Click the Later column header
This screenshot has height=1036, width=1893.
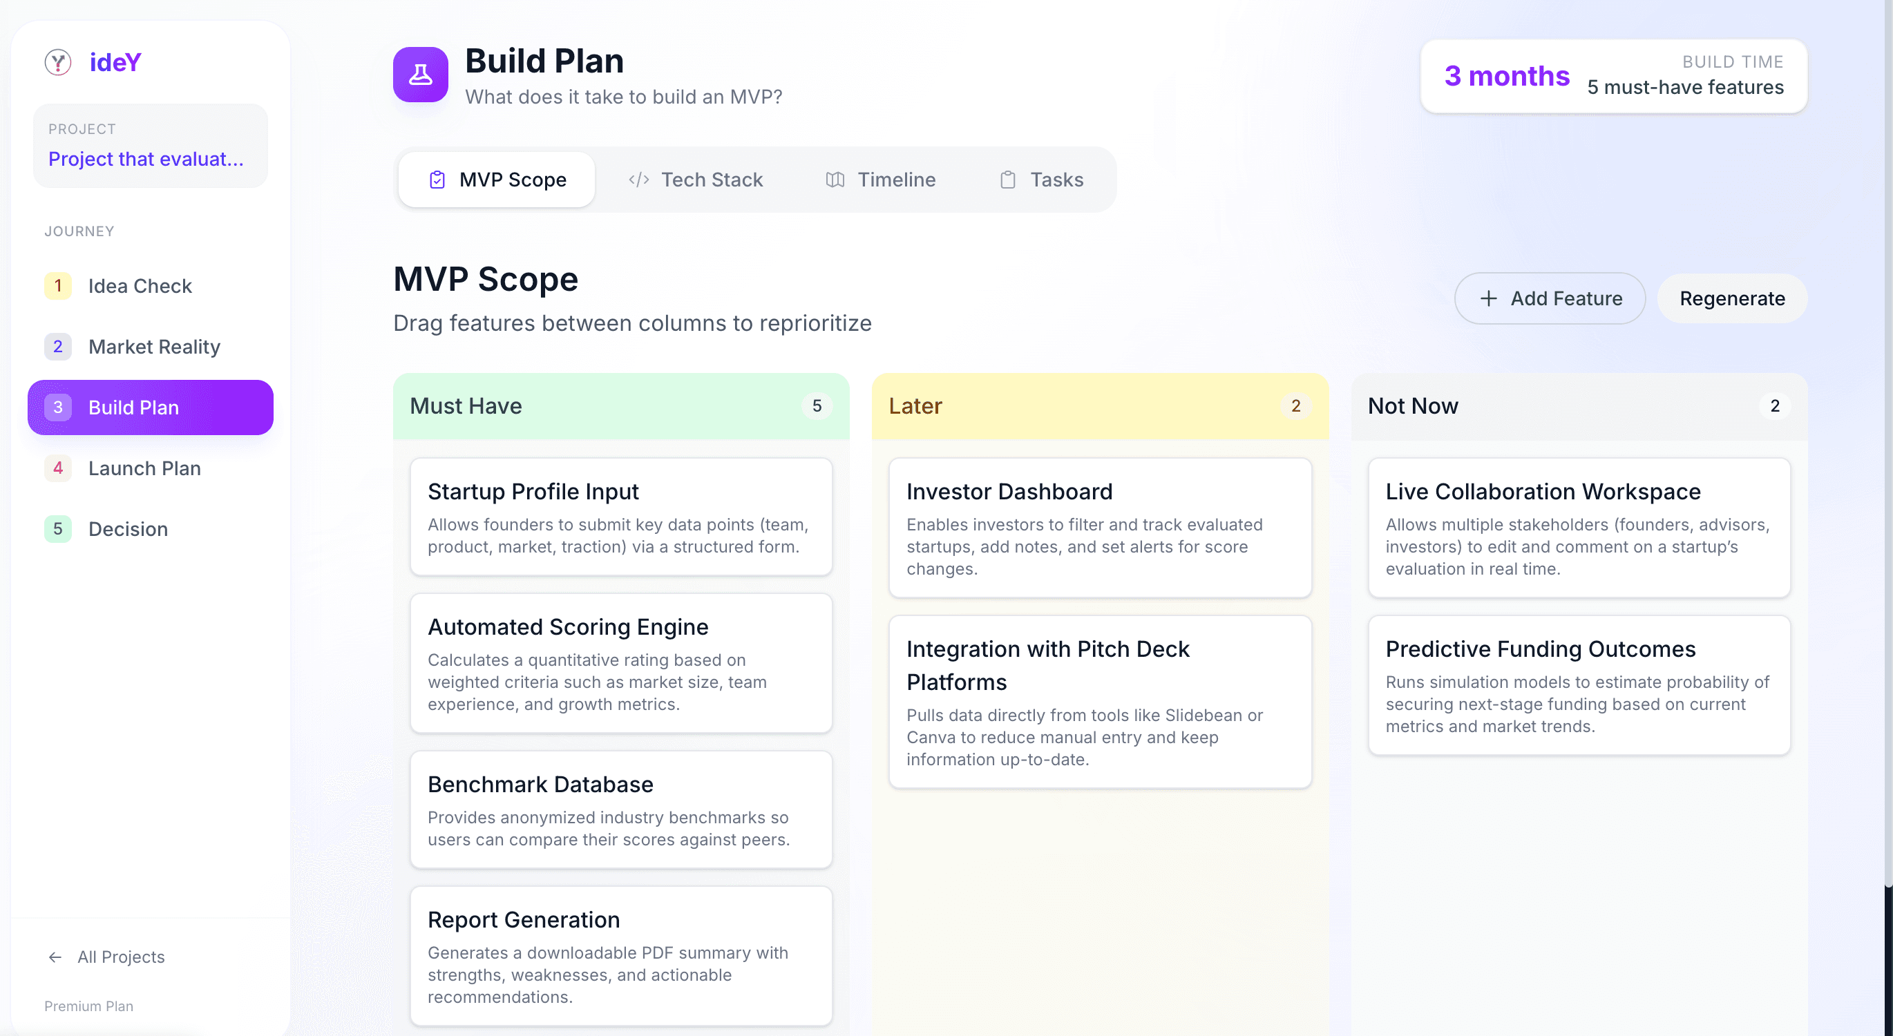[1099, 406]
